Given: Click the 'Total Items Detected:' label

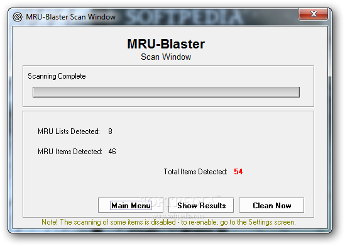Looking at the screenshot, I should tap(195, 172).
